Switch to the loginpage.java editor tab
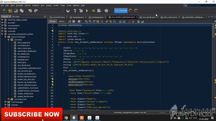The image size is (216, 121). [78, 17]
